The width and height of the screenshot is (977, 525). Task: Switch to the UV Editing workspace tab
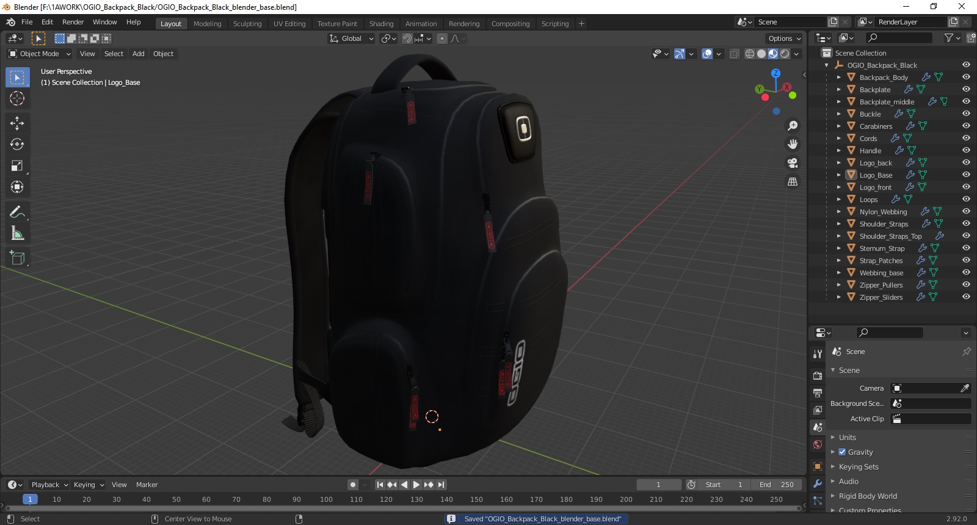[x=289, y=24]
